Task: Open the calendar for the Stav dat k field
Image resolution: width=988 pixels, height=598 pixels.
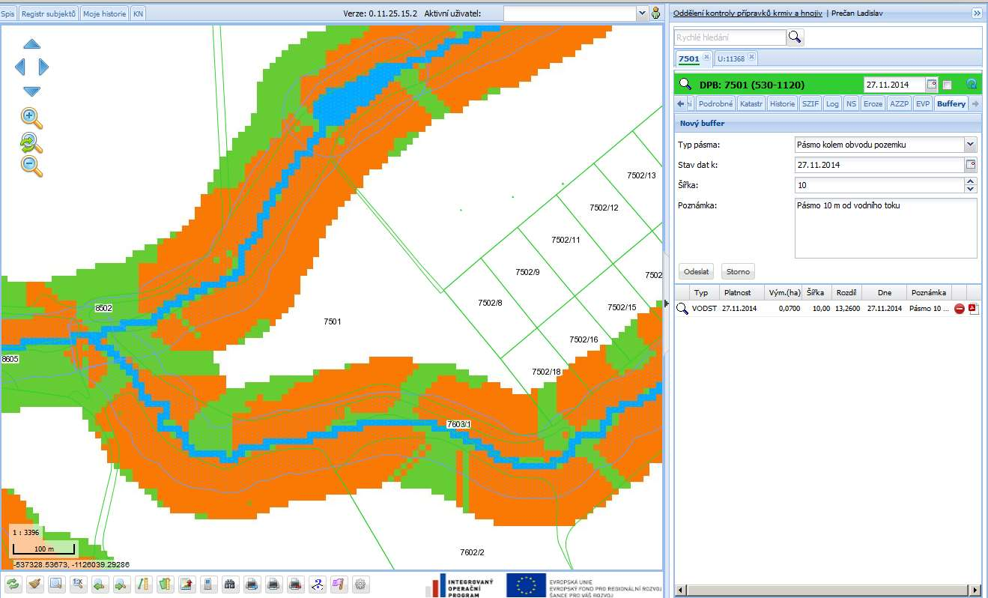Action: coord(971,165)
